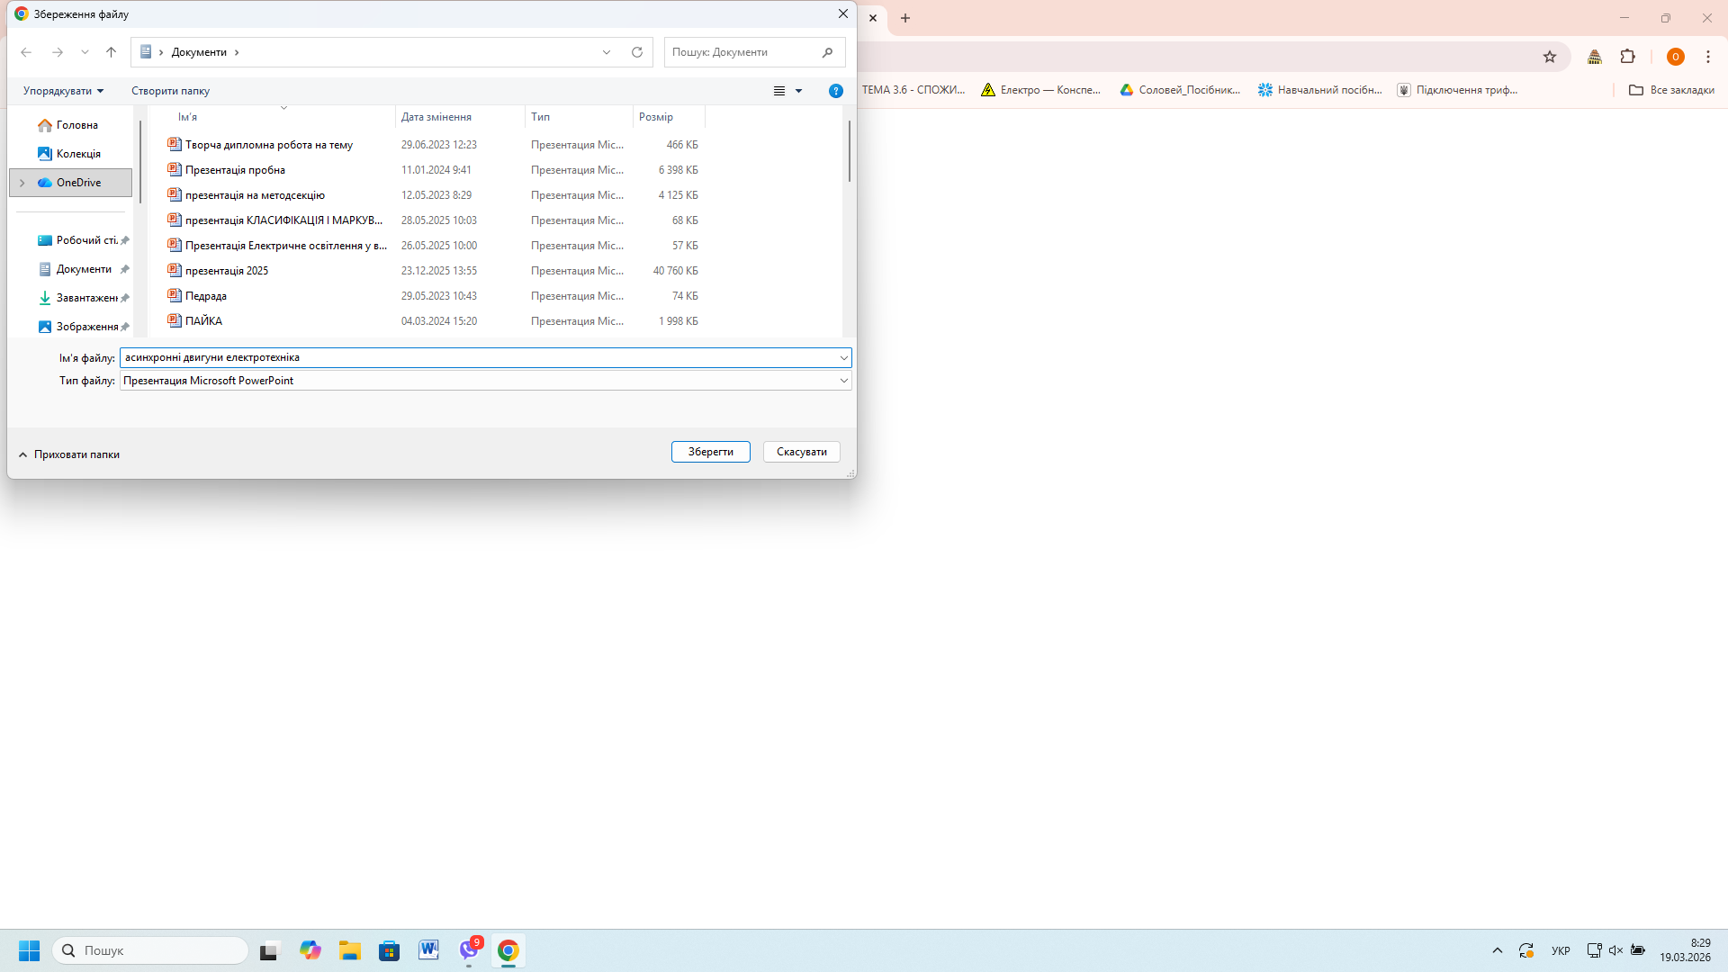Click the bookmark star icon in address bar
The width and height of the screenshot is (1728, 972).
[1550, 57]
